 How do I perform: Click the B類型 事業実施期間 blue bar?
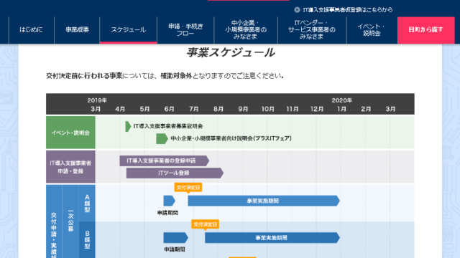click(x=272, y=238)
